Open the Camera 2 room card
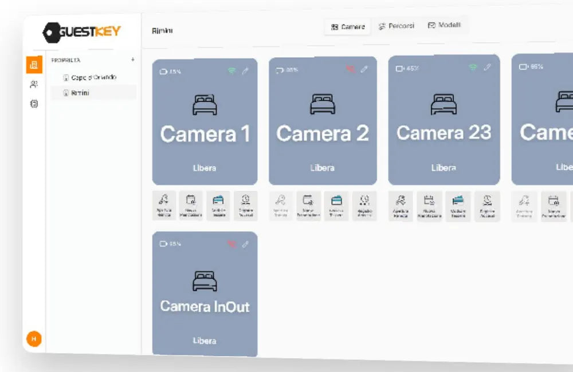The image size is (573, 372). 323,121
